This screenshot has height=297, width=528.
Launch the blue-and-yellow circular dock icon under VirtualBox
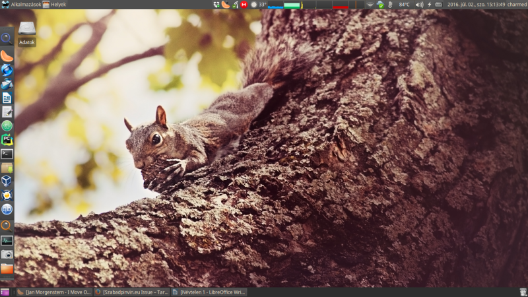7,195
